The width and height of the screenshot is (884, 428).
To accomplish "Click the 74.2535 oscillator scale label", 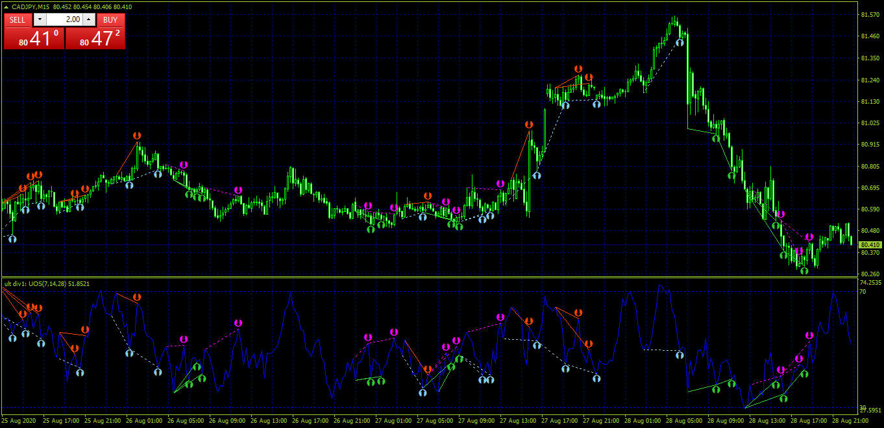I will click(870, 283).
